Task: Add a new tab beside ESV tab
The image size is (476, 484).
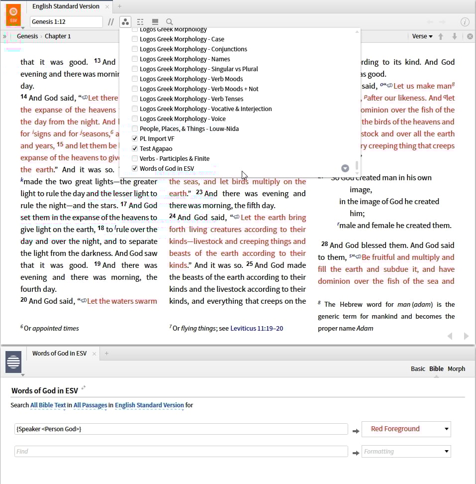Action: point(119,6)
